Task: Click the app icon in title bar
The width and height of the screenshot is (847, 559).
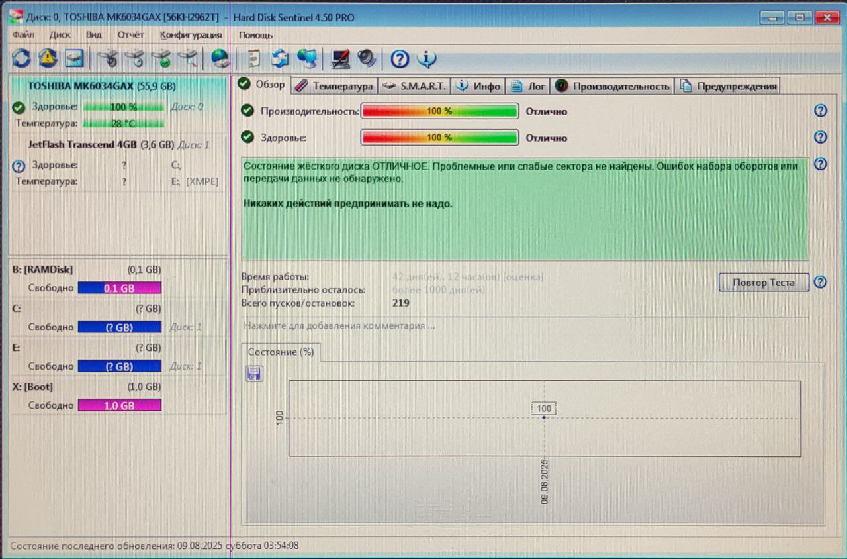Action: pyautogui.click(x=16, y=17)
